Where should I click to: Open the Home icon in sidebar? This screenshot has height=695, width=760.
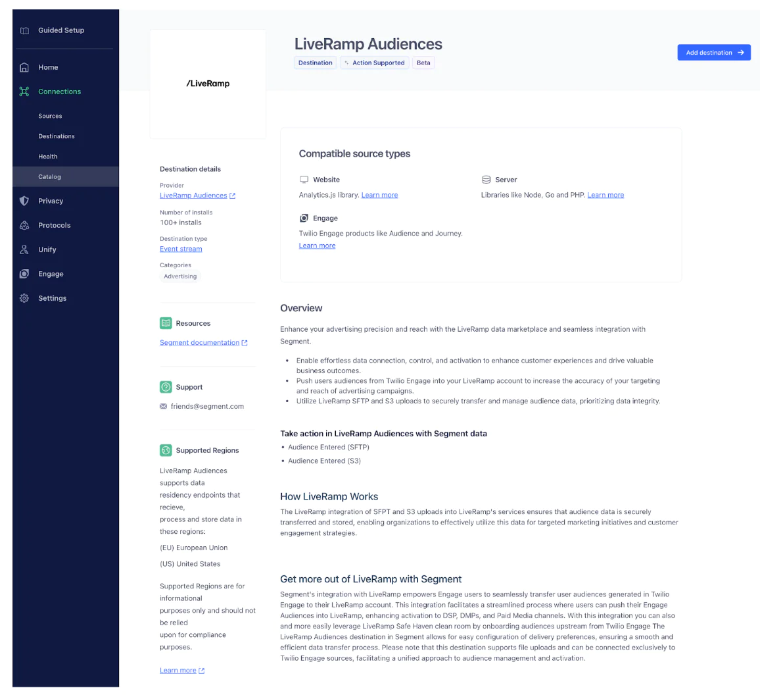(x=24, y=67)
